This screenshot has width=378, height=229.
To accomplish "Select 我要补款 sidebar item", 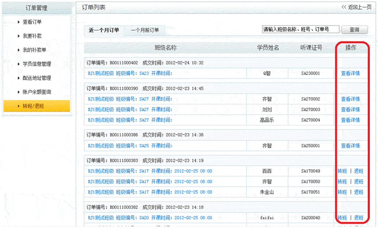I will point(32,36).
